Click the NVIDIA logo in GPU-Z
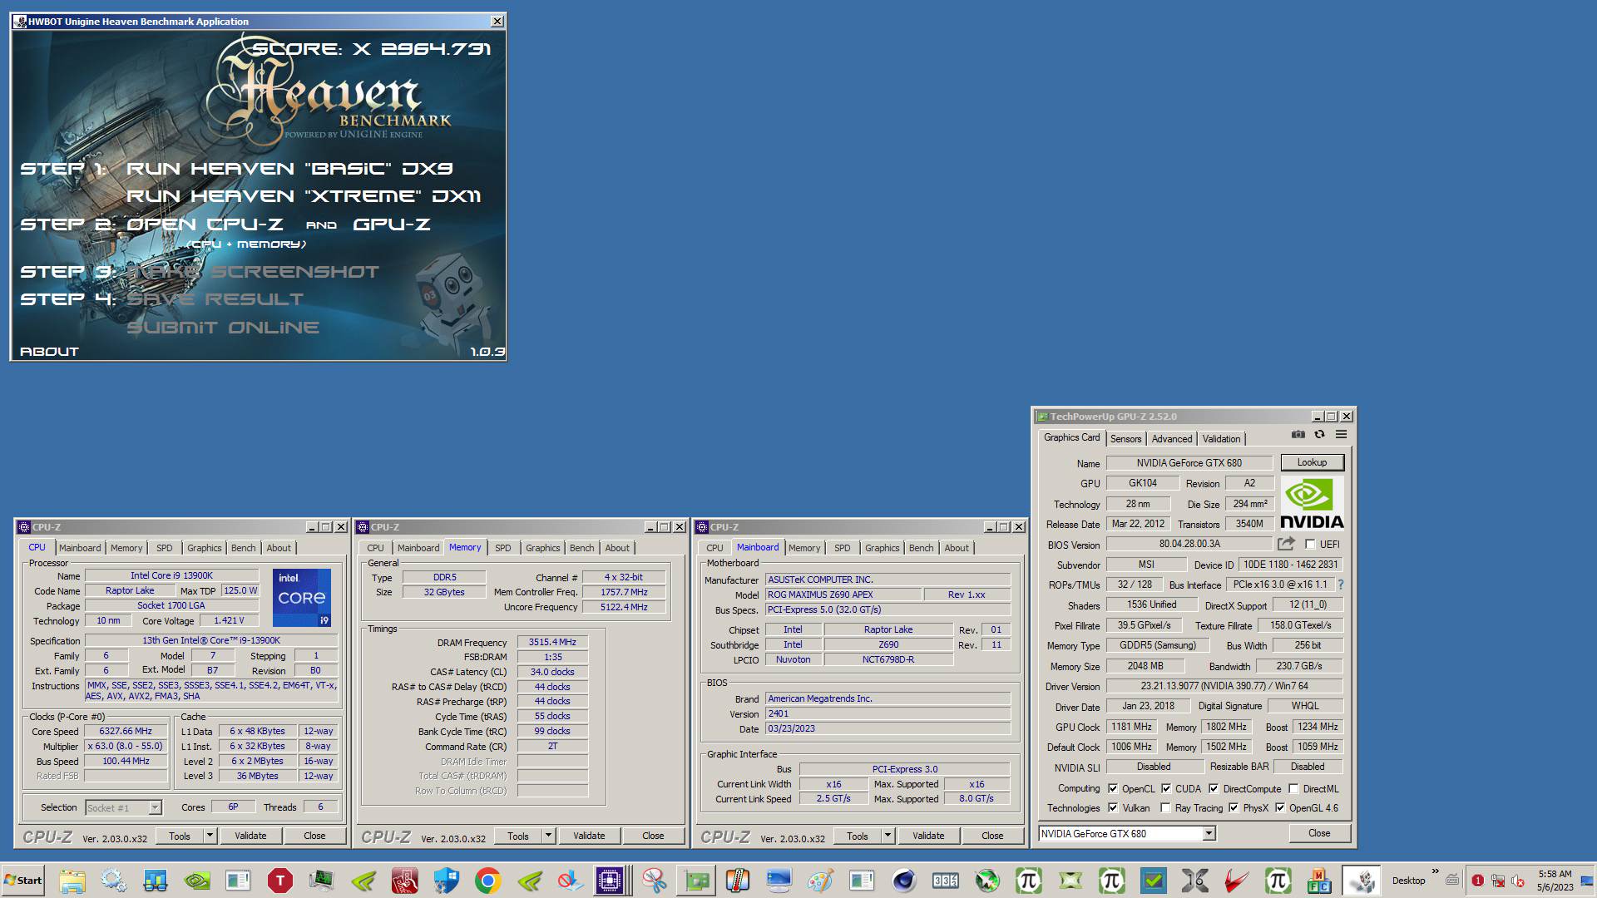The height and width of the screenshot is (898, 1597). (1312, 503)
